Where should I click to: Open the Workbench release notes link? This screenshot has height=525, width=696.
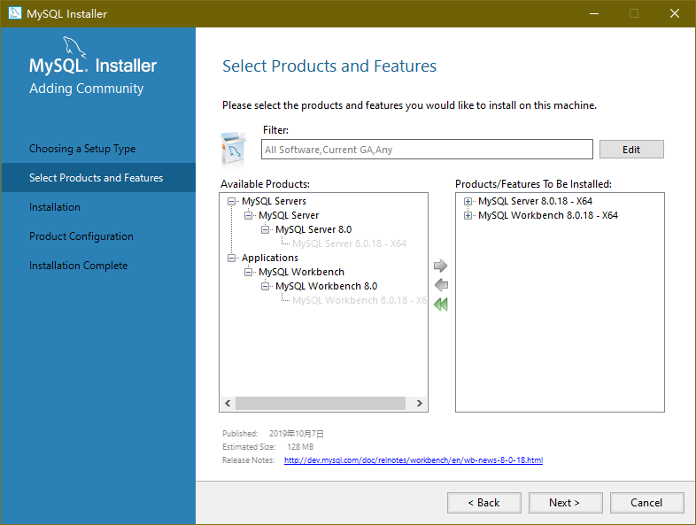(413, 460)
